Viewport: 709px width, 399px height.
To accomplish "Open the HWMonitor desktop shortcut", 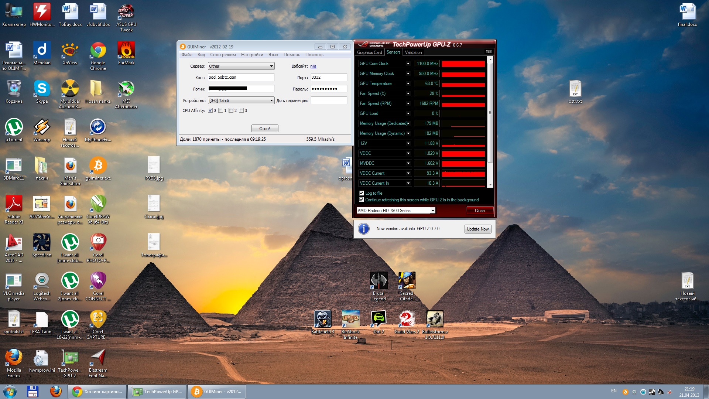I will [x=42, y=12].
